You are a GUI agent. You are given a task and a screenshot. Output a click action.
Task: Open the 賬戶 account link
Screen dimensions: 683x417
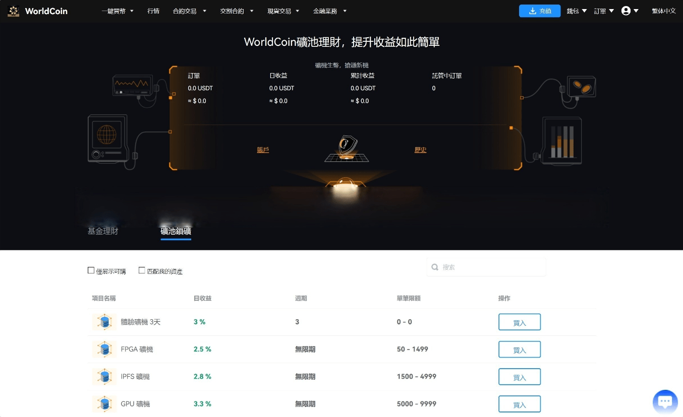click(x=263, y=150)
